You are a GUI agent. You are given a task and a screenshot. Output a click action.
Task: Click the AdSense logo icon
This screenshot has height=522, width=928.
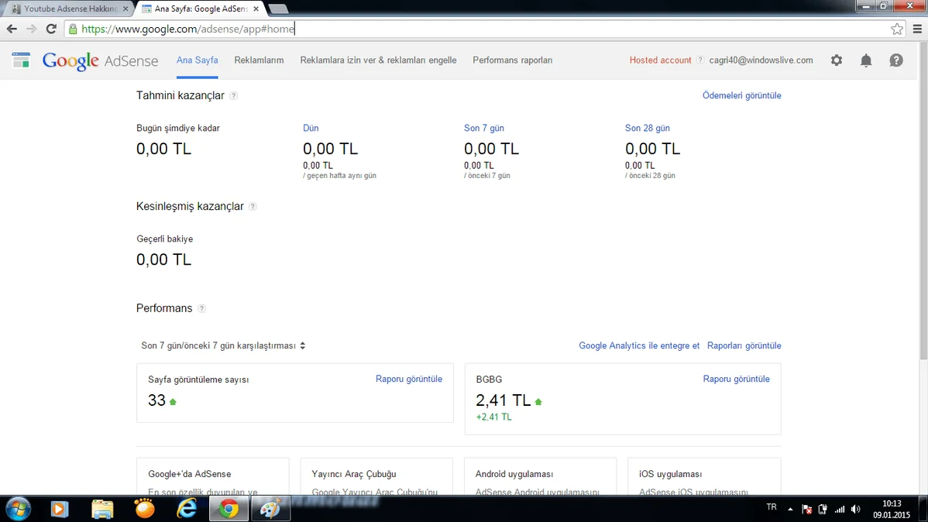click(x=22, y=60)
